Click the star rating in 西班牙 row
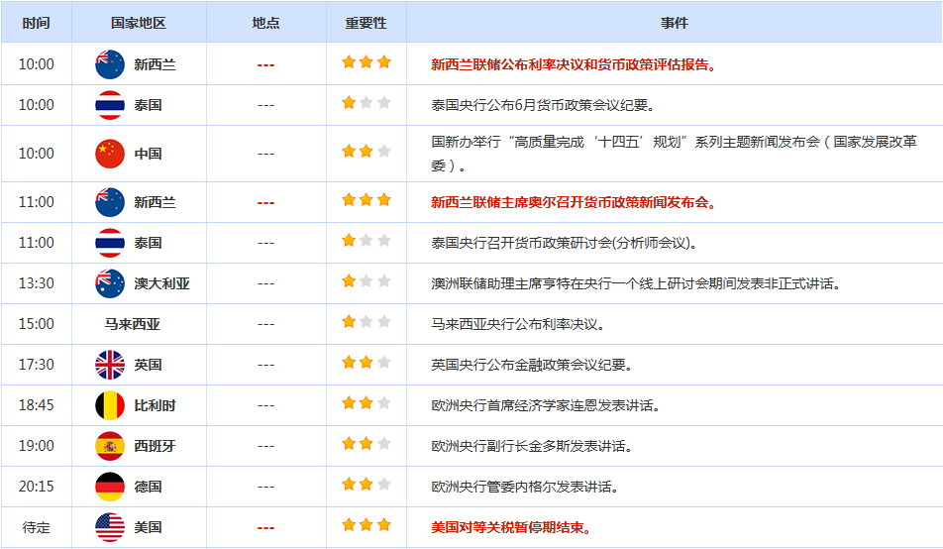Screen dimensions: 943x549 pyautogui.click(x=367, y=444)
